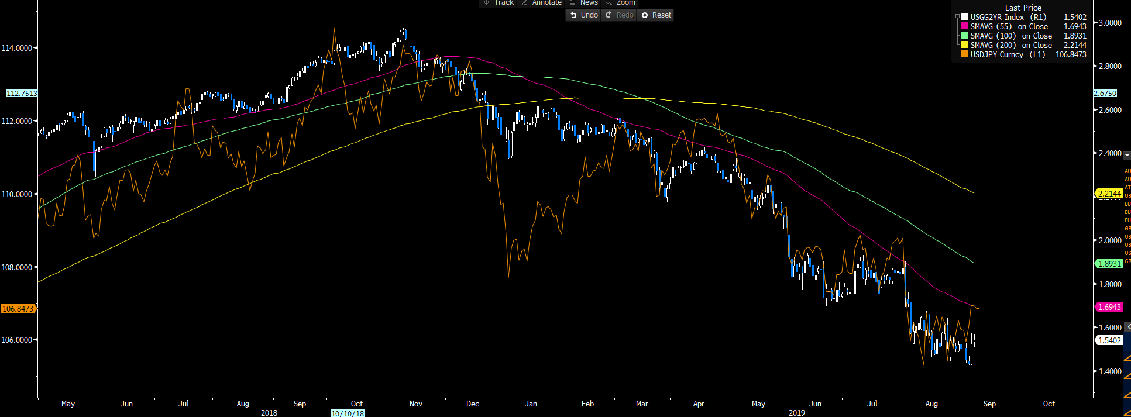The height and width of the screenshot is (417, 1131).
Task: Open the dropdown arrow beside the 2.4000 label
Action: (x=1127, y=156)
